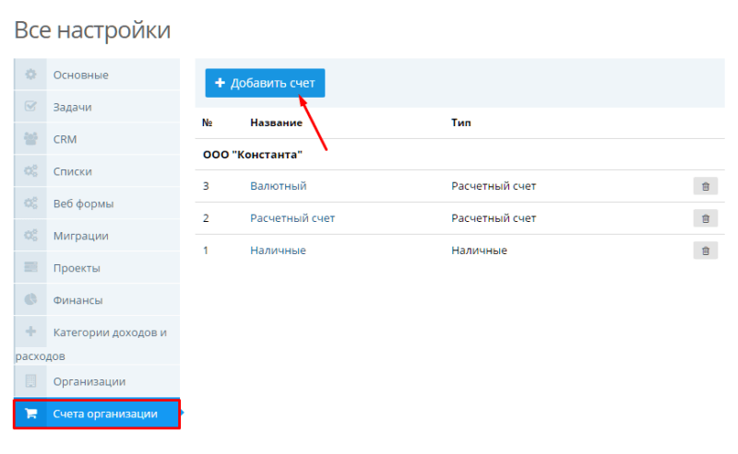Delete the Наличные account with trash icon
Image resolution: width=738 pixels, height=454 pixels.
coord(705,250)
